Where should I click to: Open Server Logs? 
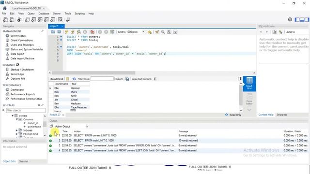click(x=17, y=74)
